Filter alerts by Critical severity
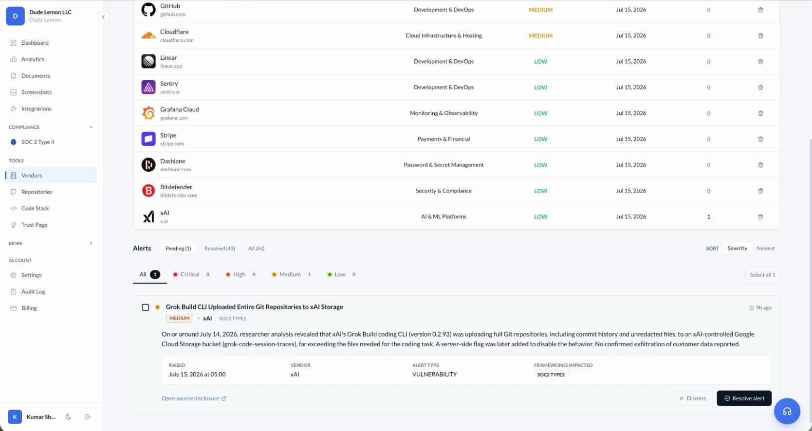The height and width of the screenshot is (431, 812). coord(192,274)
